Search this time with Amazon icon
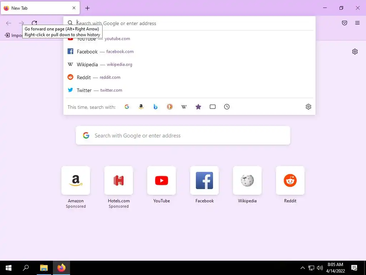366x275 pixels. pos(141,107)
